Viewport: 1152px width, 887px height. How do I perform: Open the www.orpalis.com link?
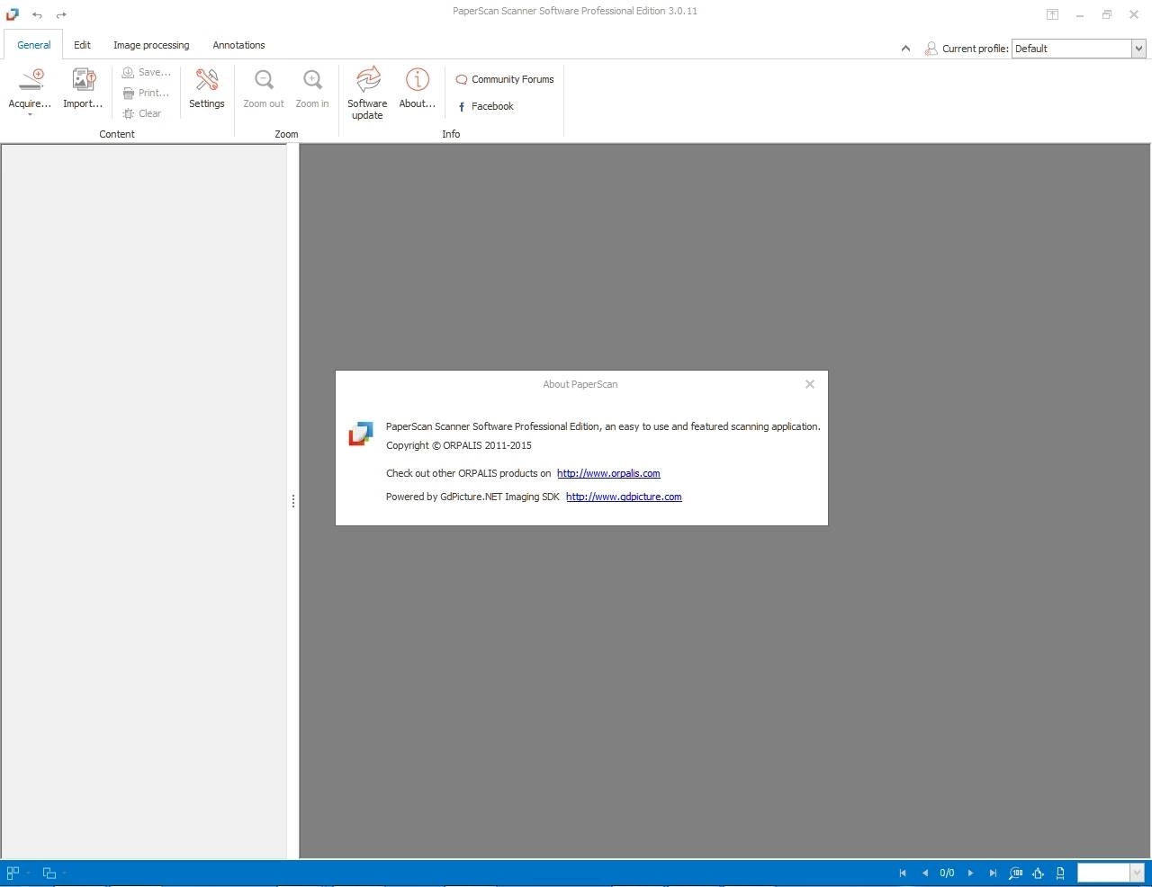608,473
